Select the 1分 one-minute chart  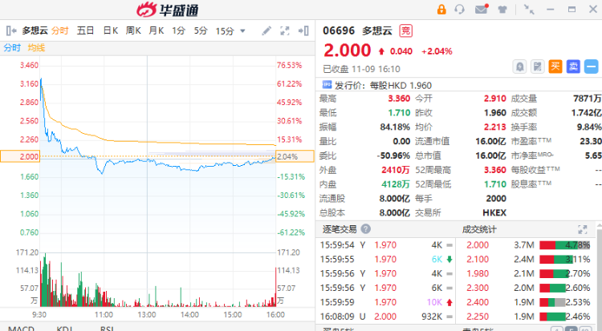(x=178, y=30)
